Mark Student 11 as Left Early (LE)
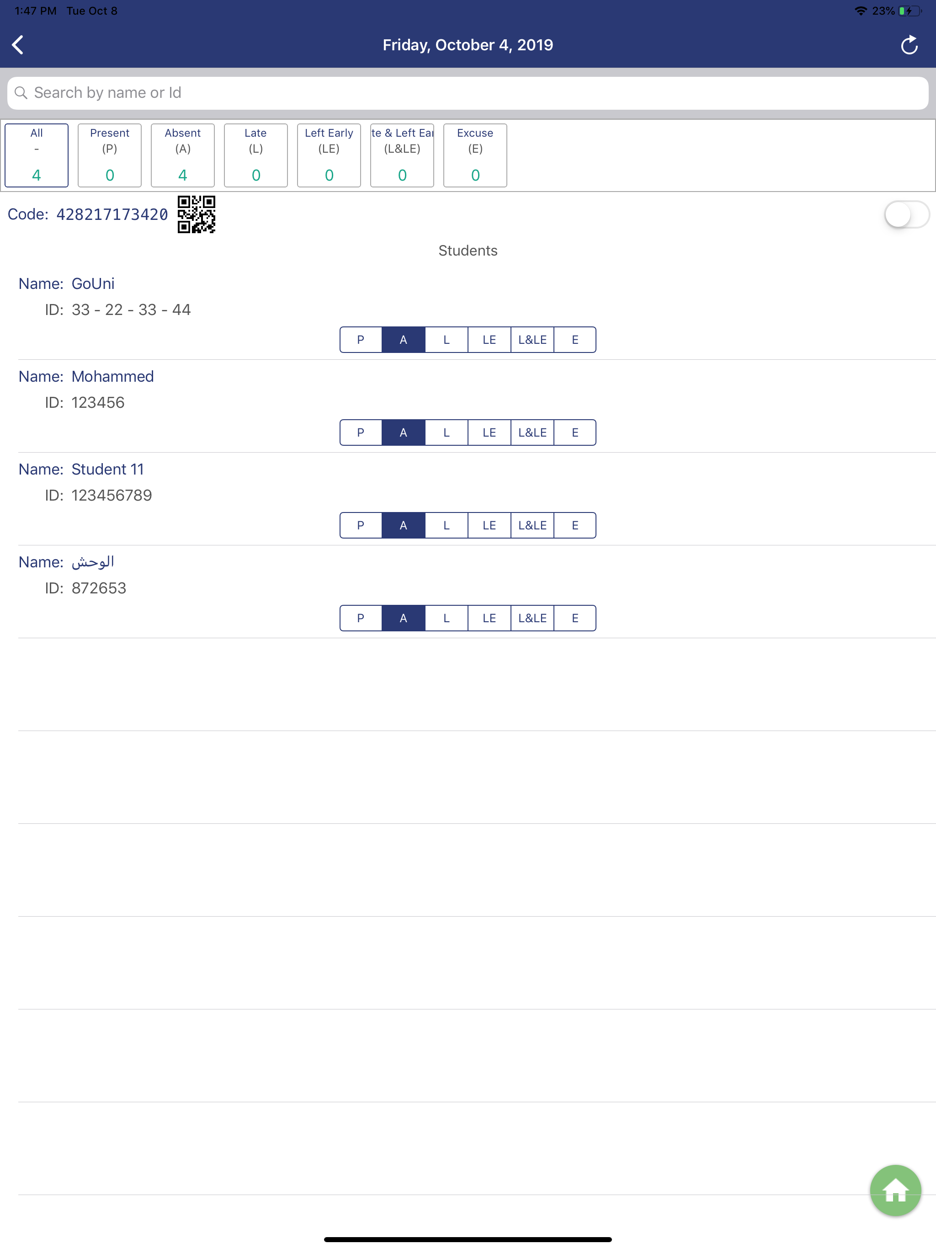936x1249 pixels. coord(489,525)
